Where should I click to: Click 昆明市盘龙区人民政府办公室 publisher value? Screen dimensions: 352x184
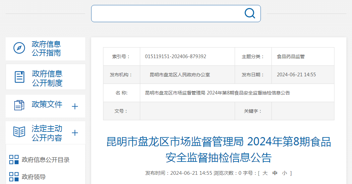click(180, 75)
